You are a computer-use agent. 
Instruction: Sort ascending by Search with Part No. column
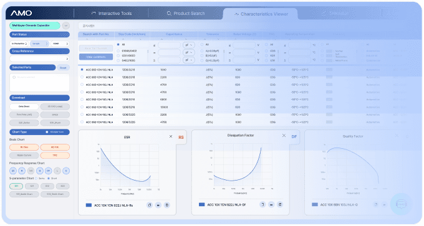(87, 39)
